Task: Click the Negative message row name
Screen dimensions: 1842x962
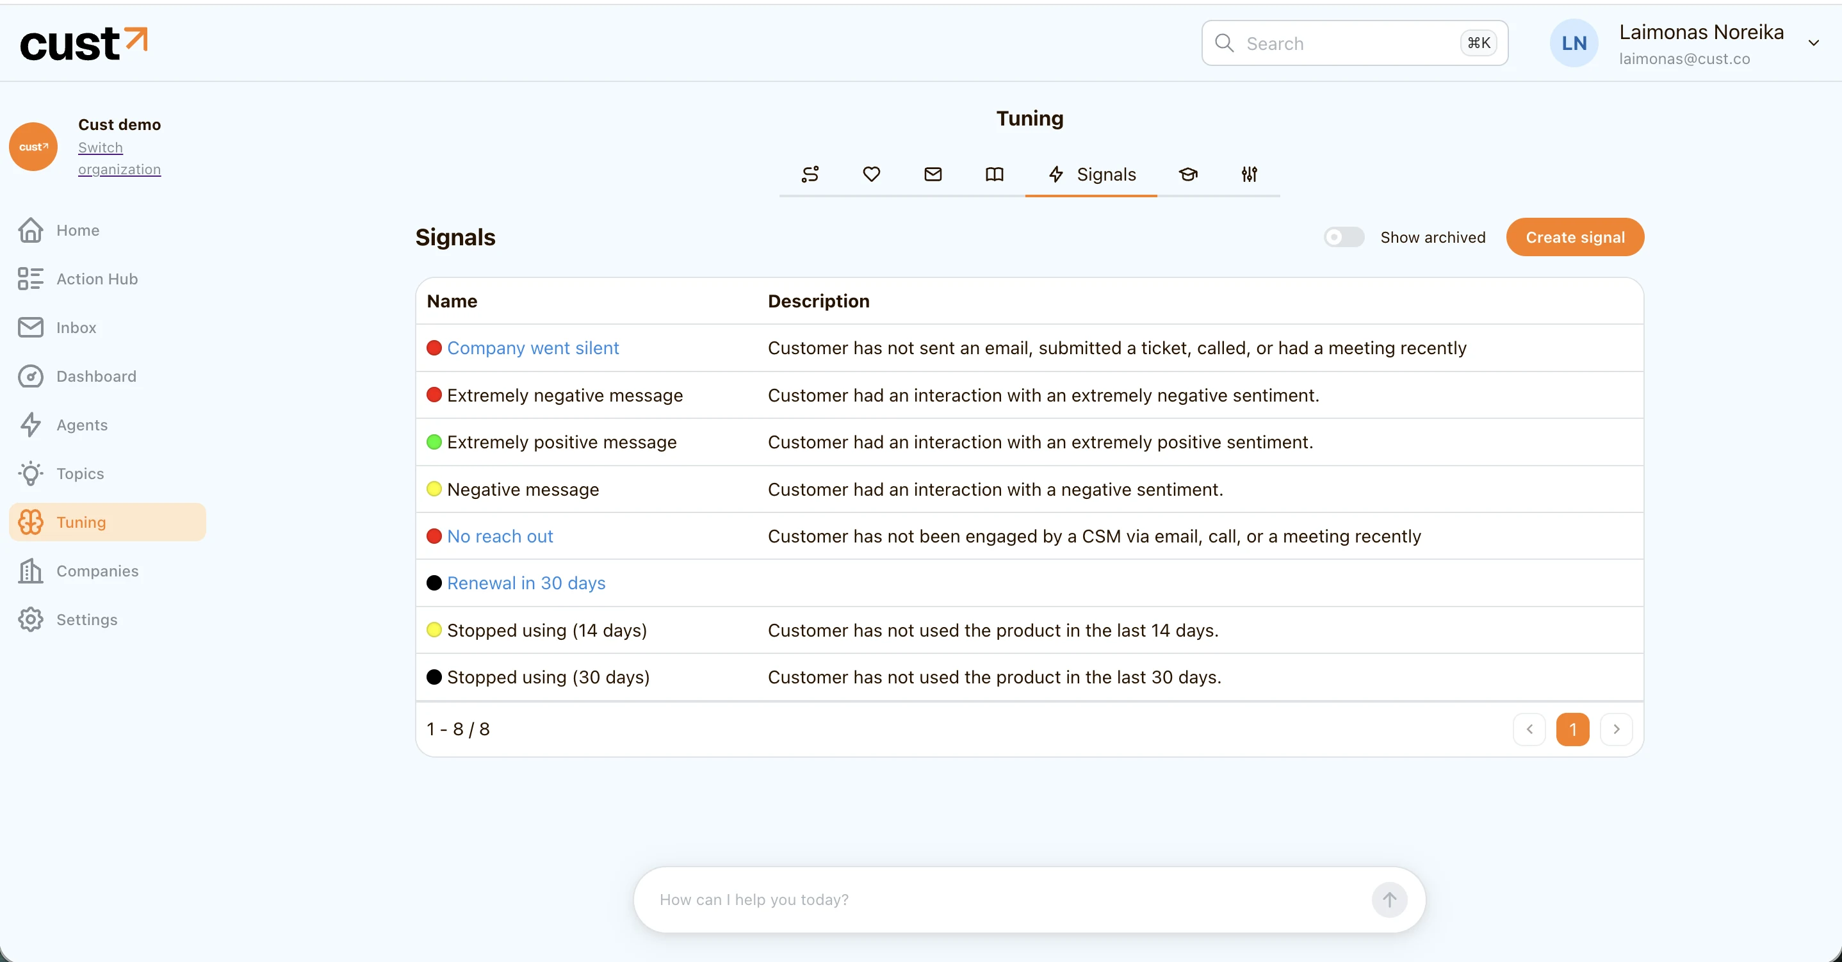Action: tap(523, 489)
